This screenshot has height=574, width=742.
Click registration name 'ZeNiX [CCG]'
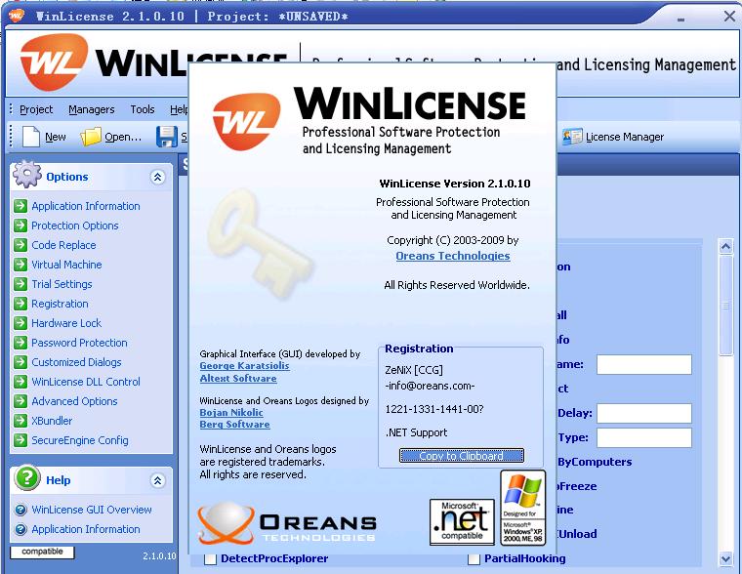[x=414, y=370]
